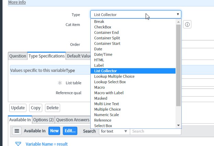Click the Delete button
This screenshot has width=214, height=146.
[x=53, y=108]
